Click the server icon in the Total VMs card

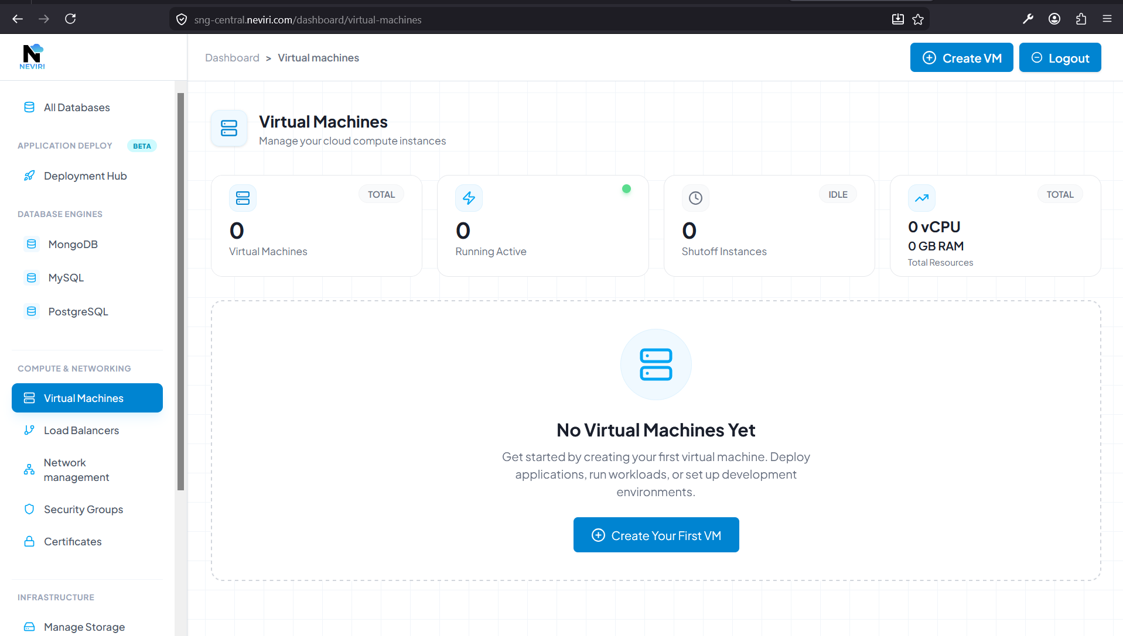(243, 198)
